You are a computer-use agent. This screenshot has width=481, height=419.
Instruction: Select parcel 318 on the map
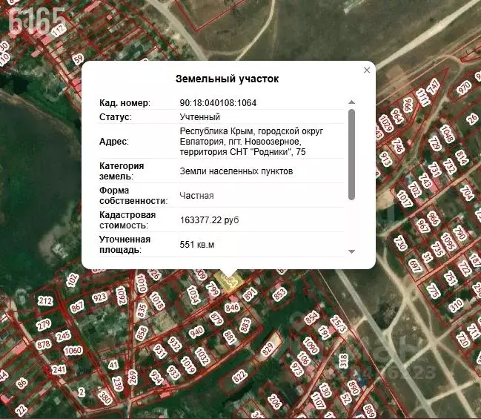click(344, 361)
